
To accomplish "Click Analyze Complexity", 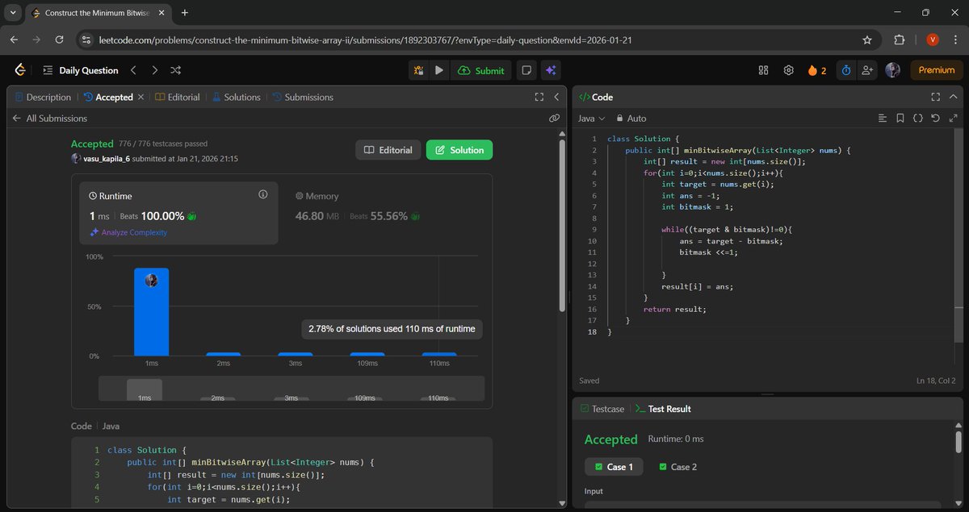I will point(128,232).
